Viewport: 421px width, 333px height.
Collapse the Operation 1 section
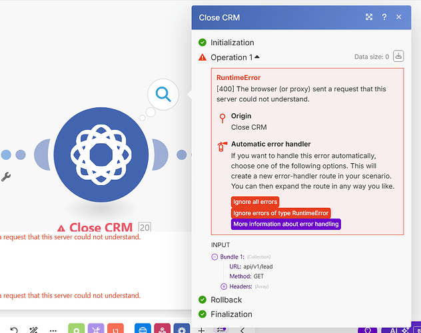tap(257, 57)
